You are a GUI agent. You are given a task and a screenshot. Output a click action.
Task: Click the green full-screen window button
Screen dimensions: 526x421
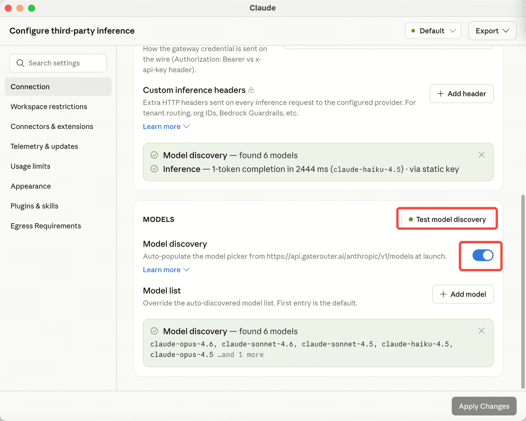coord(32,8)
